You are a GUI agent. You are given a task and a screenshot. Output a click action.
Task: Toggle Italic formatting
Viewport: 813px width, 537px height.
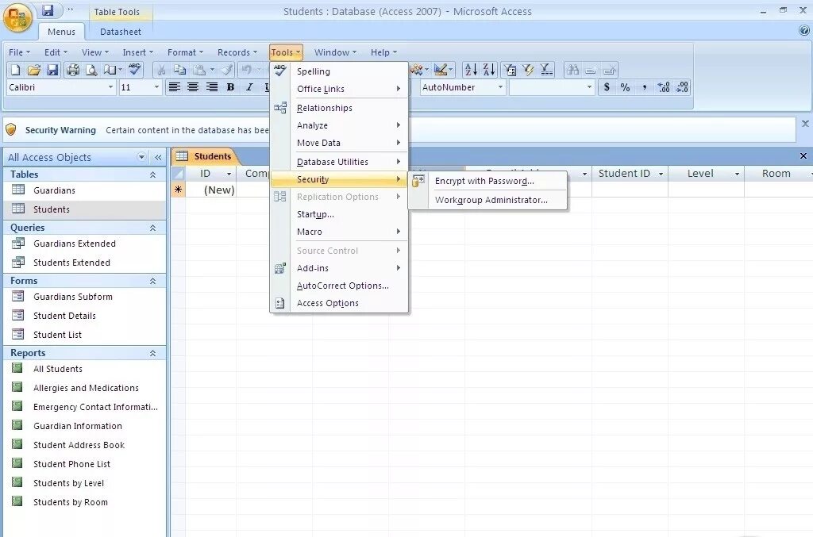coord(249,87)
